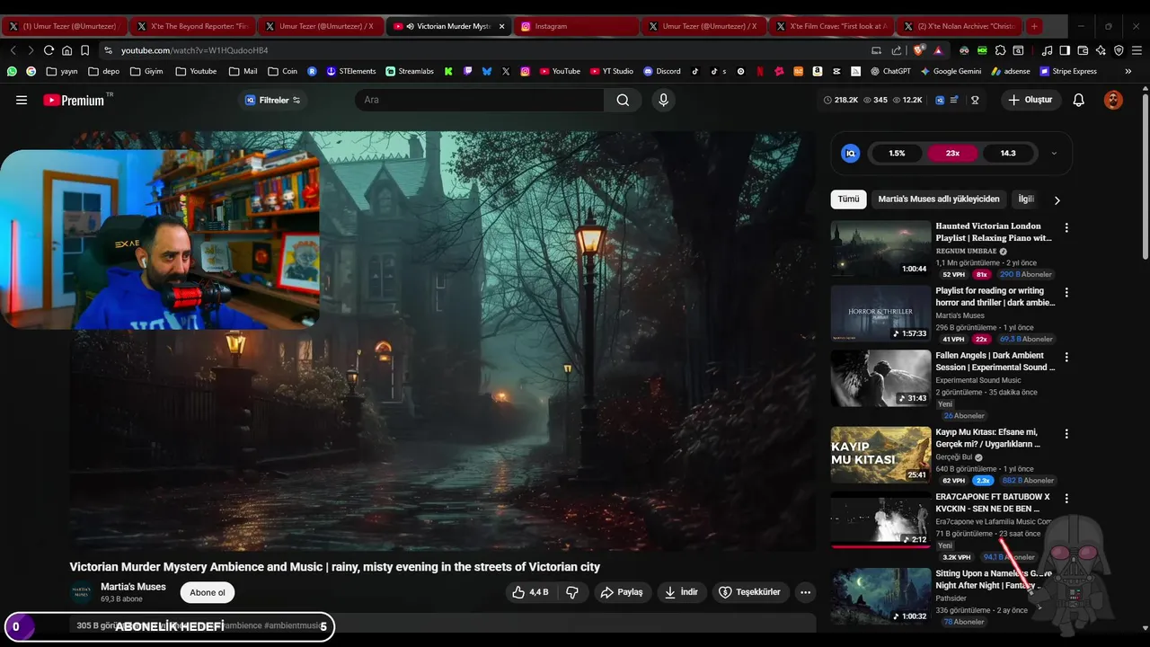Open the Streamlabs bookmark

tap(409, 71)
